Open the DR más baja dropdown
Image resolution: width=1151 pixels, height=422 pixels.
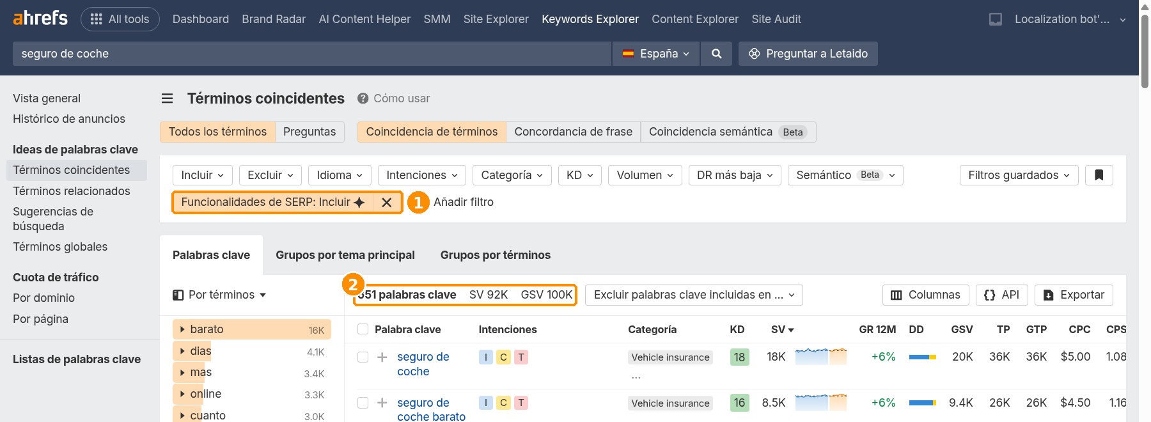pyautogui.click(x=735, y=175)
